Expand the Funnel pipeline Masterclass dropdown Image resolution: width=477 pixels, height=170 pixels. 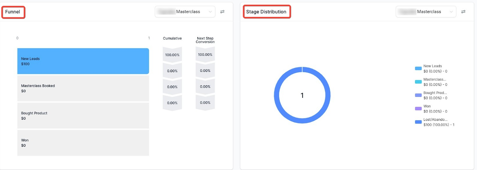pyautogui.click(x=185, y=12)
